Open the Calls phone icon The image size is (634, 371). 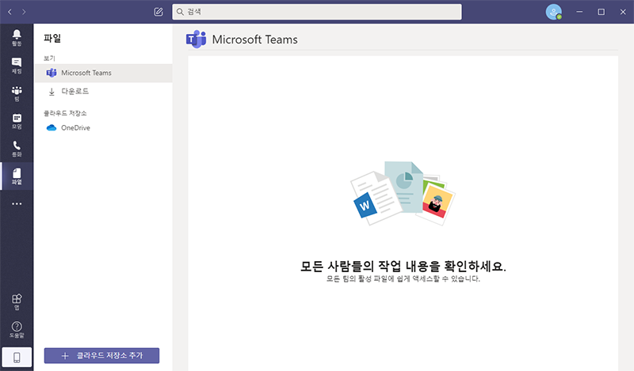point(17,149)
